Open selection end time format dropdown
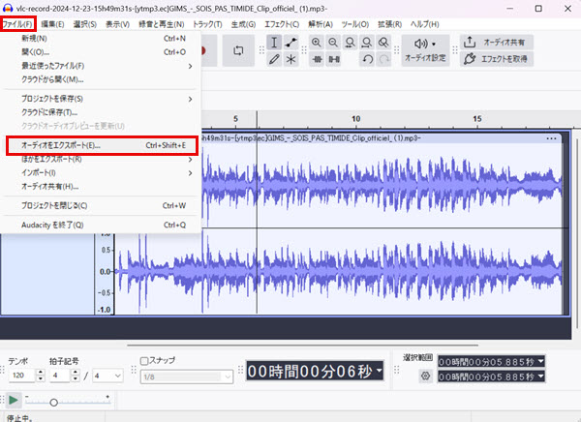Screen dimensions: 581x422 (x=540, y=377)
